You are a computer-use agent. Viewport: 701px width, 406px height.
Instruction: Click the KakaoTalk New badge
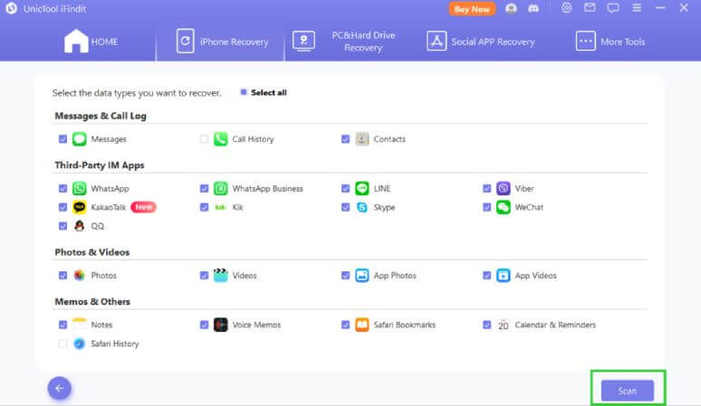click(x=143, y=207)
